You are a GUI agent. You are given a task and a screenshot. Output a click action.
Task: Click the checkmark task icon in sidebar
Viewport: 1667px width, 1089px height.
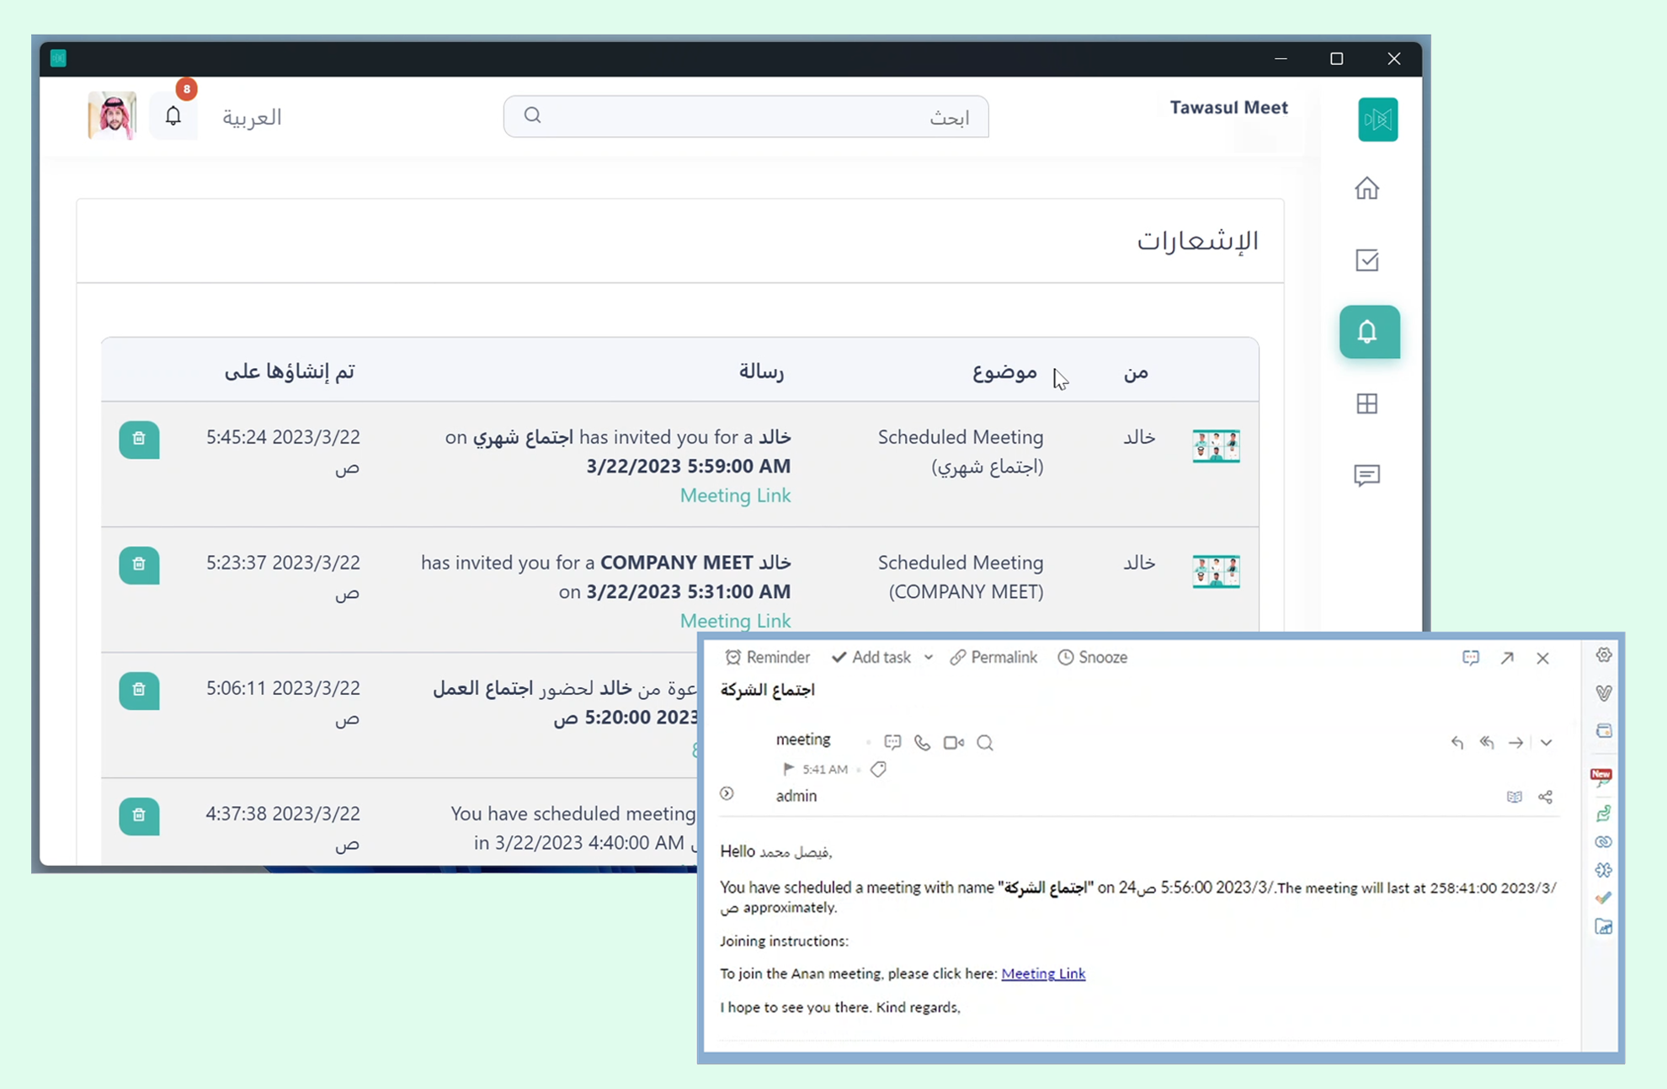tap(1367, 260)
